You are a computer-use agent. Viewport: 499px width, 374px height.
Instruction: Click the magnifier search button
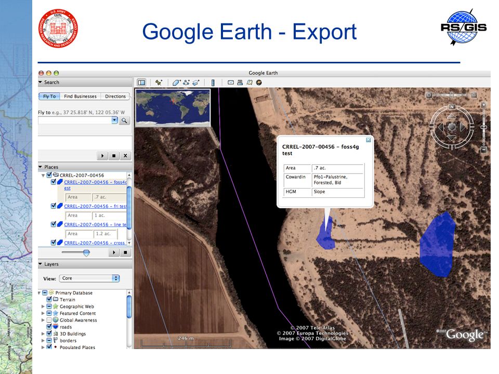pyautogui.click(x=124, y=121)
